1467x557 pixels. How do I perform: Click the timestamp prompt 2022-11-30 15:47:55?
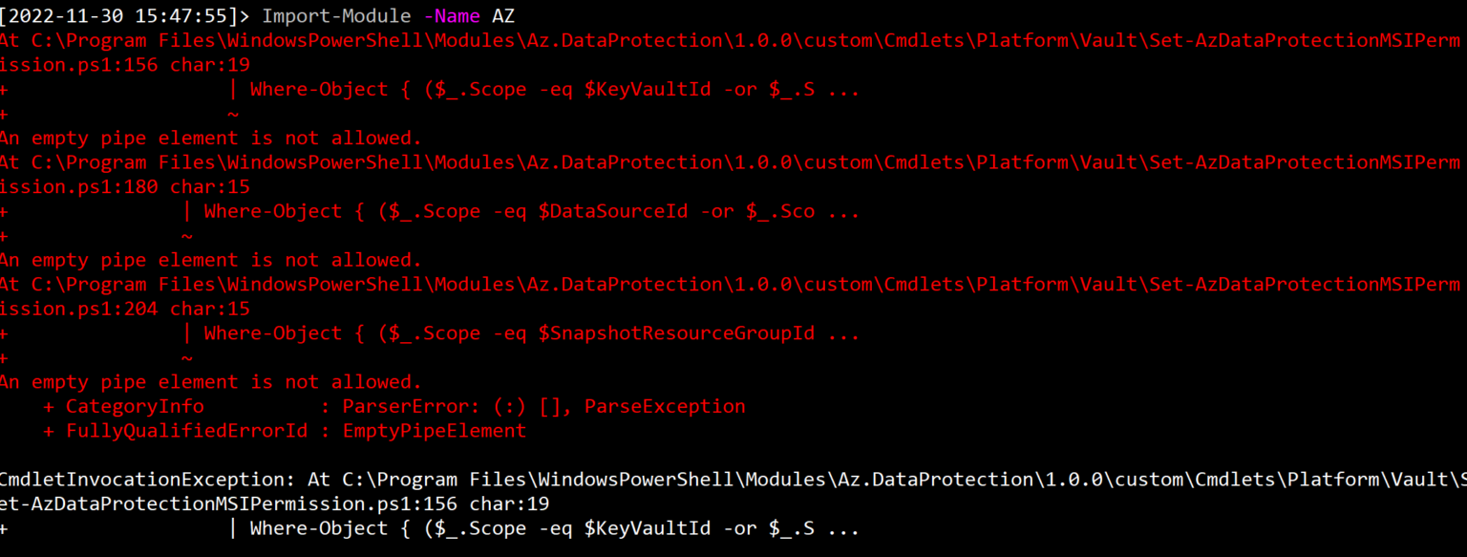(x=125, y=16)
